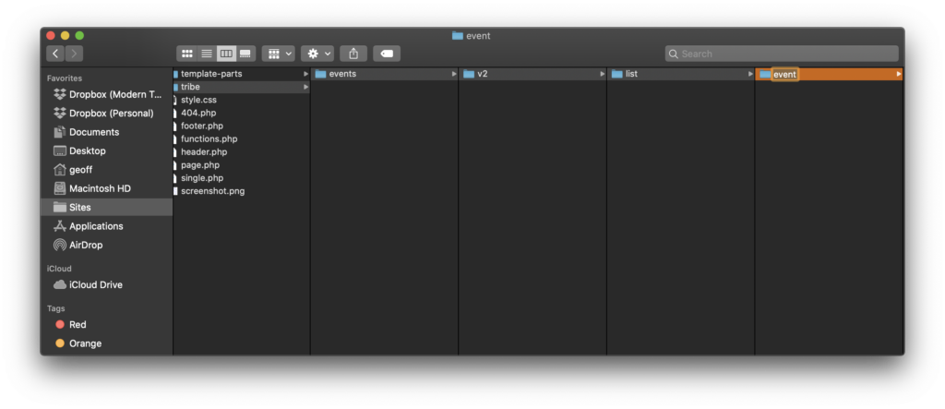Expand arrow next to events folder
This screenshot has height=409, width=945.
click(454, 74)
